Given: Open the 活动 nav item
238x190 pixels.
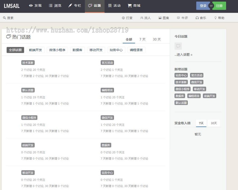Looking at the screenshot, I should coord(114,6).
